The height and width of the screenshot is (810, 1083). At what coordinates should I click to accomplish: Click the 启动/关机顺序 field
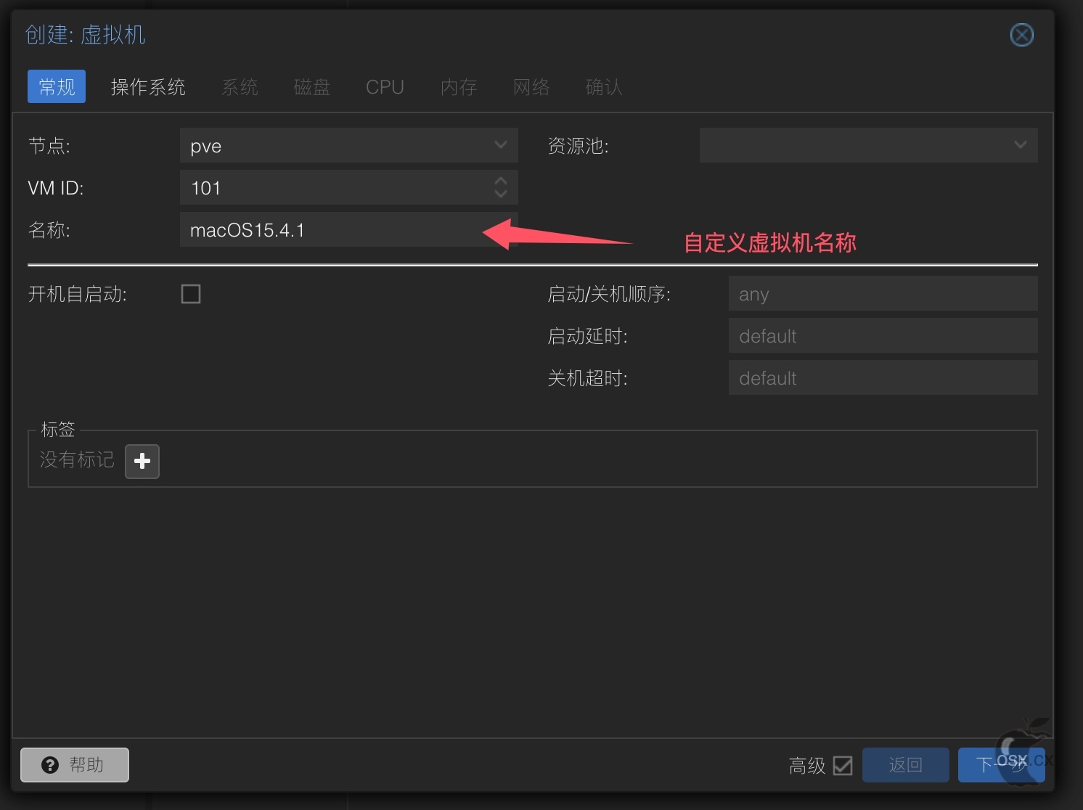click(x=883, y=293)
